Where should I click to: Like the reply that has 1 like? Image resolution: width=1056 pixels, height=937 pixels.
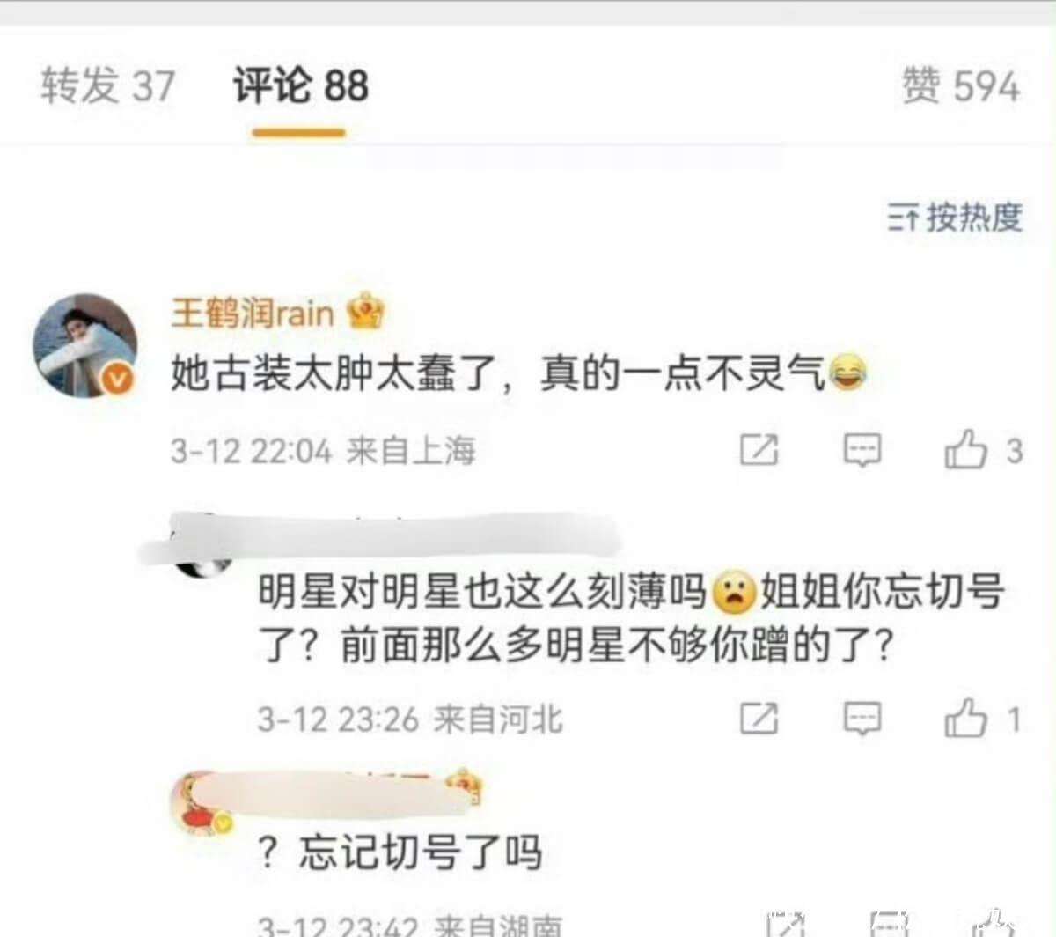point(982,718)
